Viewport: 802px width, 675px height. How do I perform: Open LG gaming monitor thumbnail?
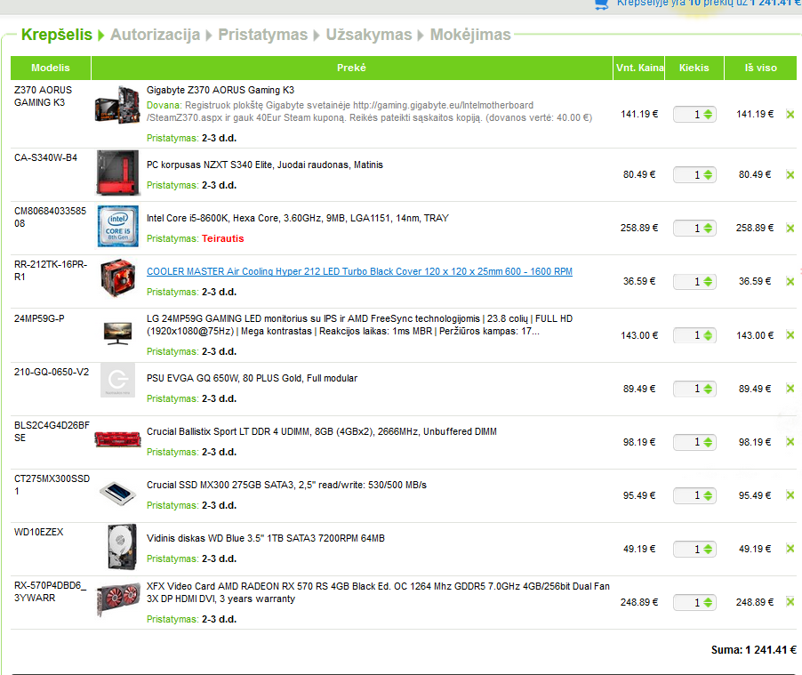coord(117,333)
